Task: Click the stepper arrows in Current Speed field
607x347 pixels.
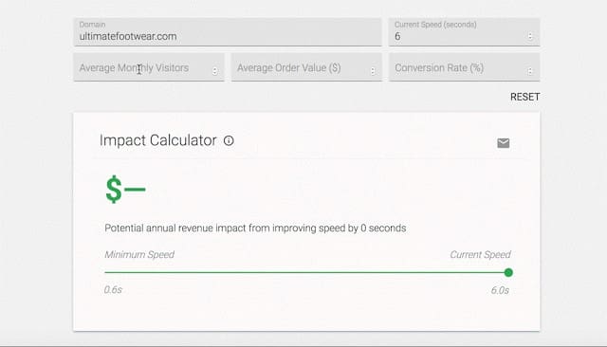Action: 530,36
